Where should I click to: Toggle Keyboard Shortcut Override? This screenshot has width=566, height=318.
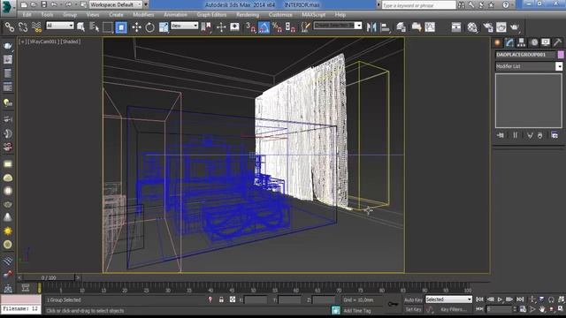pos(234,27)
